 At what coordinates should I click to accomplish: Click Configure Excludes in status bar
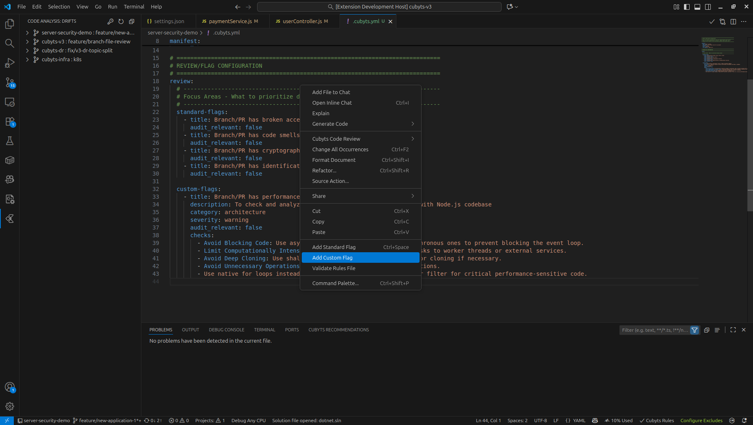tap(701, 421)
